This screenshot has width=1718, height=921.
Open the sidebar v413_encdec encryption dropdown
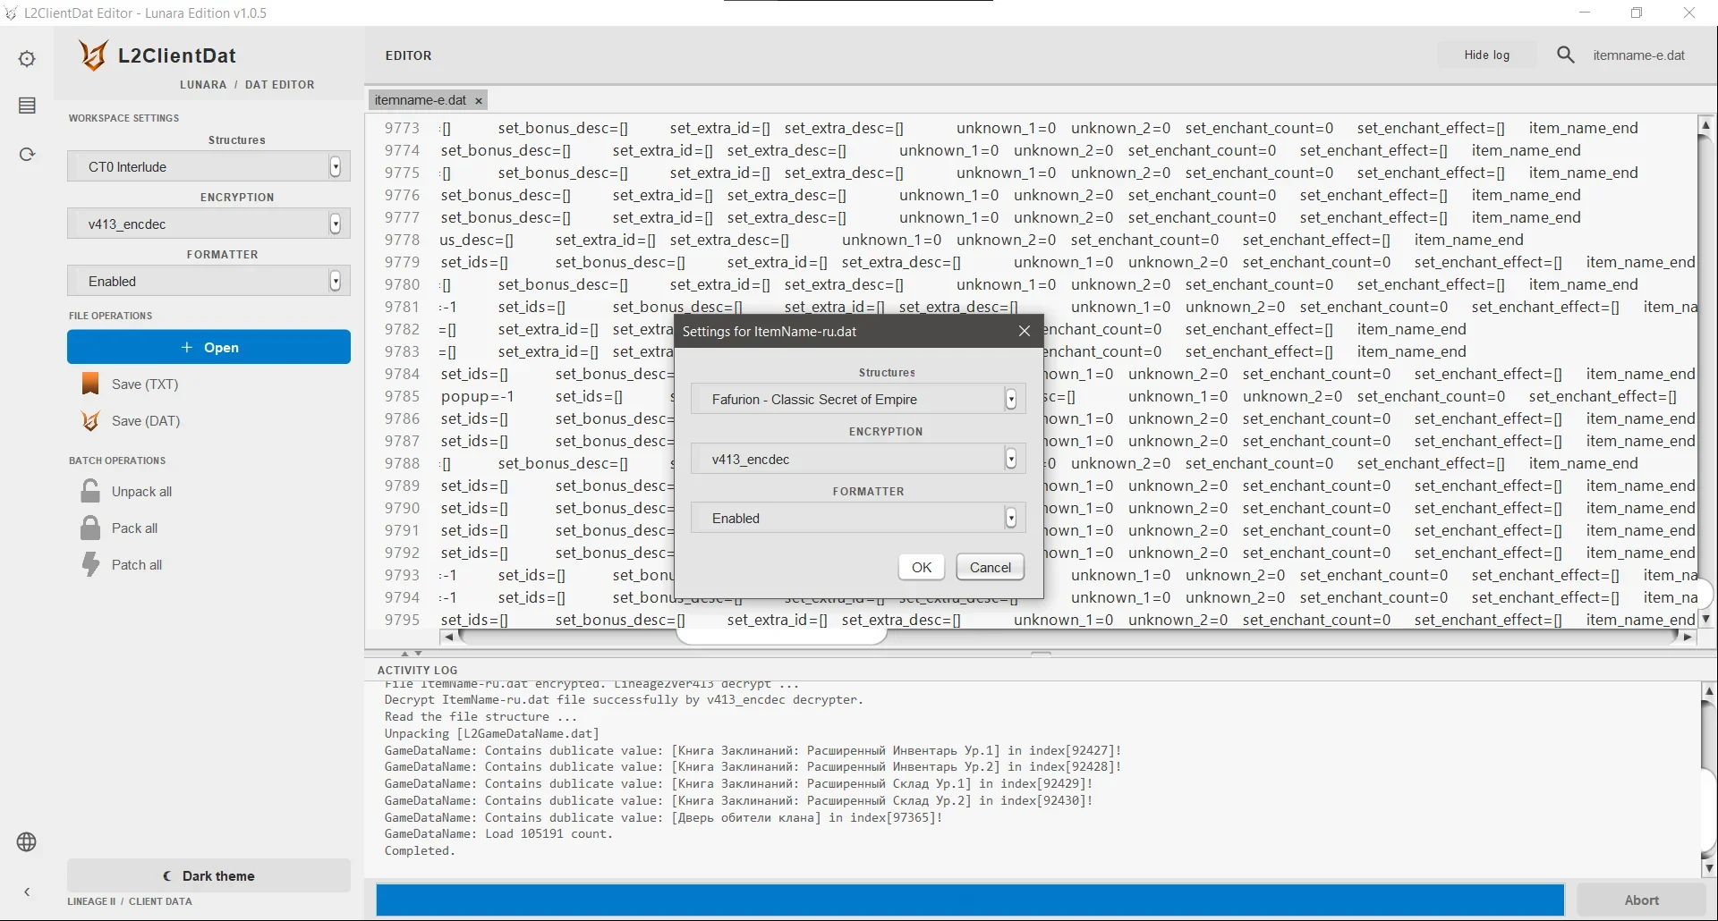pyautogui.click(x=208, y=224)
